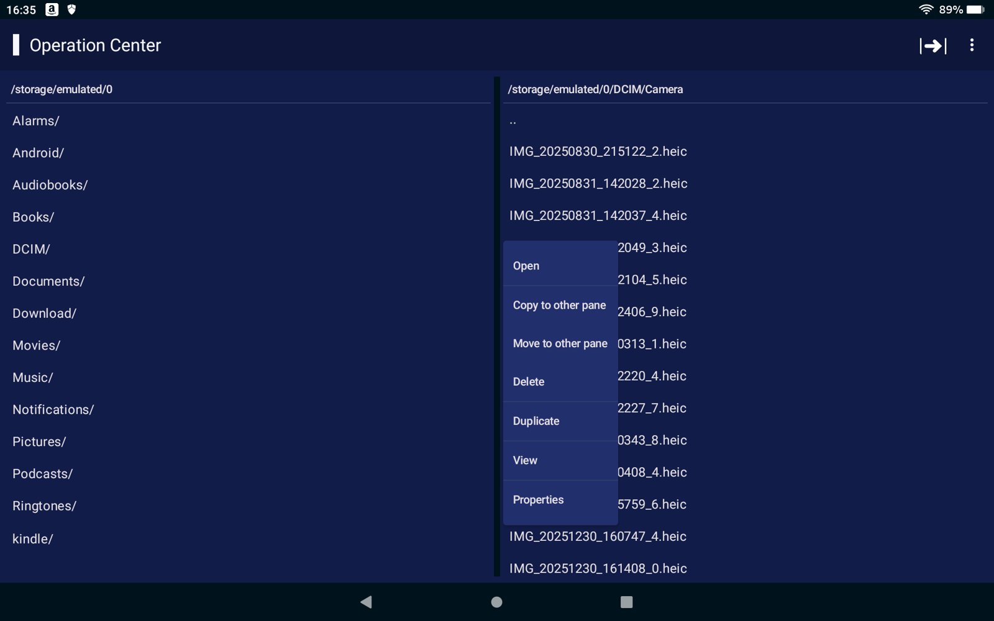This screenshot has height=621, width=994.
Task: Select Open in the context menu
Action: [526, 266]
